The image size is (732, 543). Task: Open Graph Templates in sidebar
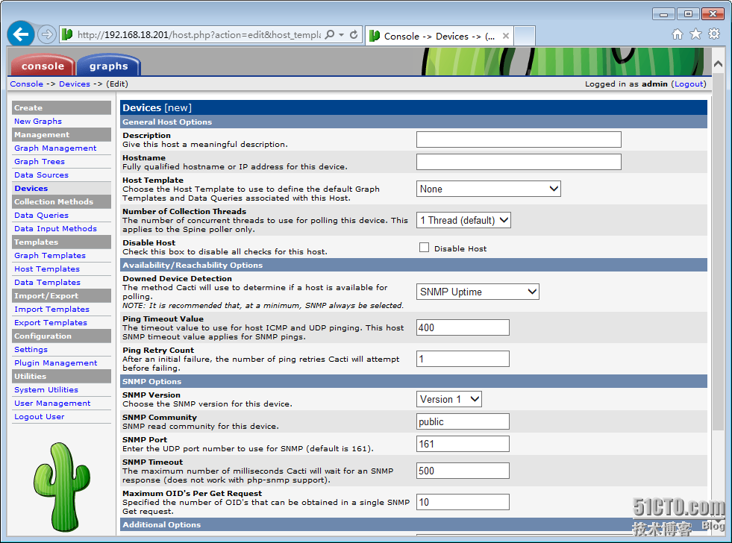pos(50,256)
